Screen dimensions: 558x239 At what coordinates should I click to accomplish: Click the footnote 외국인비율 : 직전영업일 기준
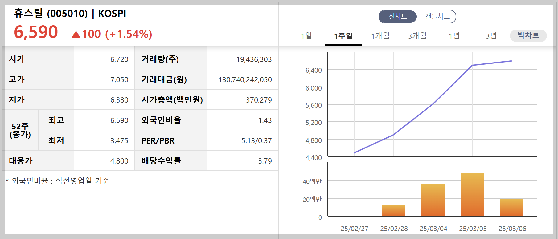pos(58,181)
